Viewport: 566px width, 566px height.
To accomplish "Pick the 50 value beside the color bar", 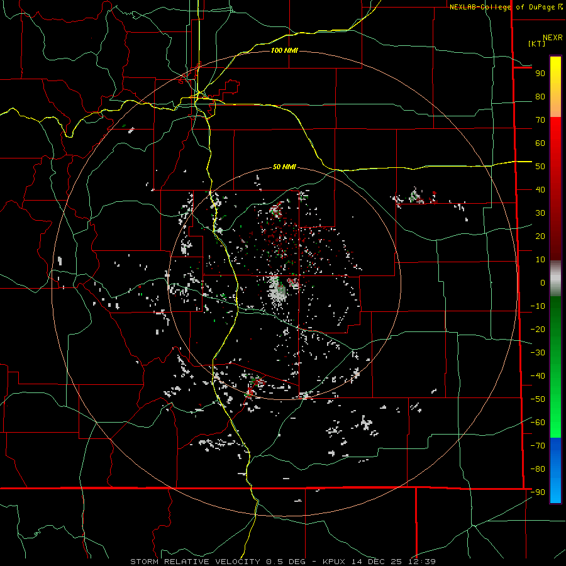I will 540,167.
